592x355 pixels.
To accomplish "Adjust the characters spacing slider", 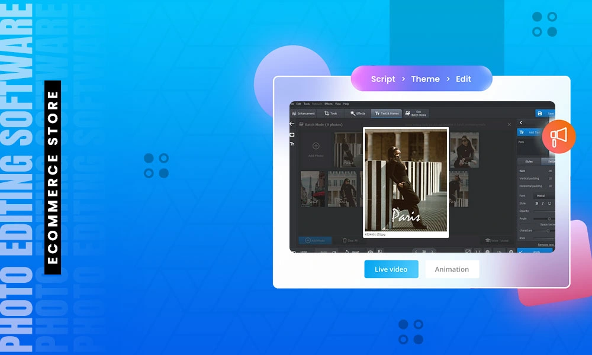I will [548, 231].
